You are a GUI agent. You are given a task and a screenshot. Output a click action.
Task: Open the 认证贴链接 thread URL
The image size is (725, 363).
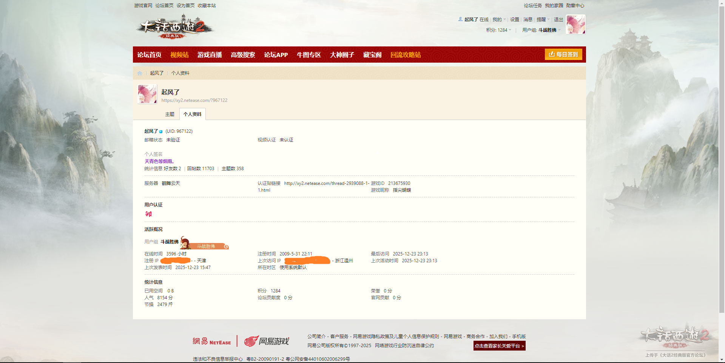[x=326, y=183]
